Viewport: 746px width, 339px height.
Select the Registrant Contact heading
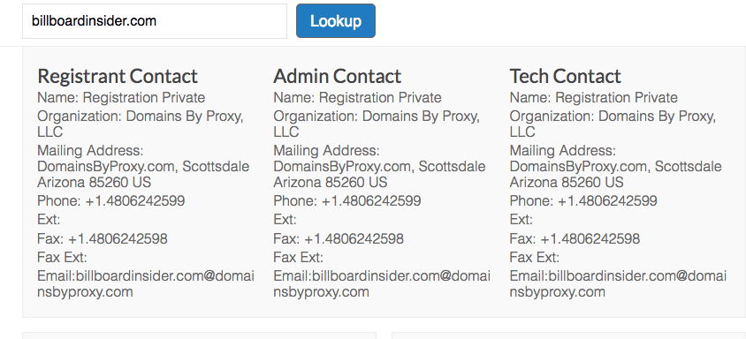click(x=118, y=76)
